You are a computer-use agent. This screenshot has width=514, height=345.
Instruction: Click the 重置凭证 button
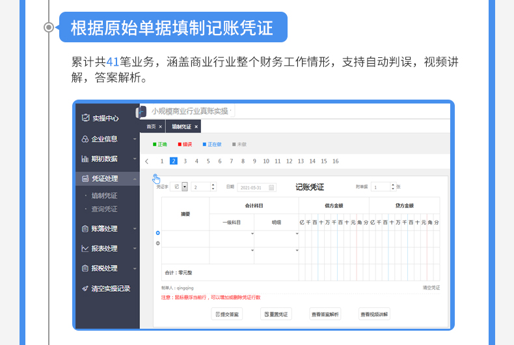pos(276,314)
